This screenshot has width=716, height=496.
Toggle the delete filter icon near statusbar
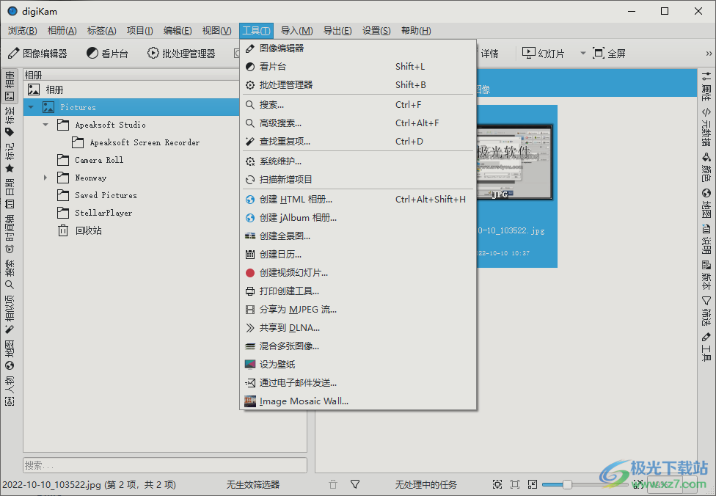[332, 484]
